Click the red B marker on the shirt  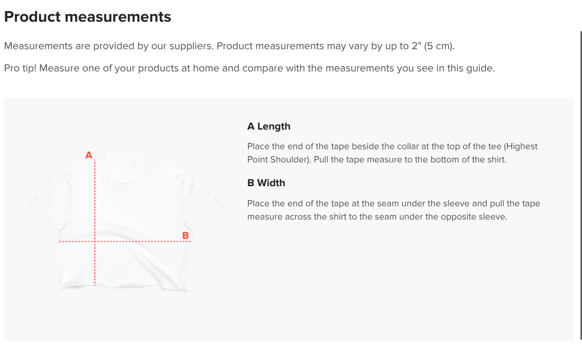click(185, 235)
